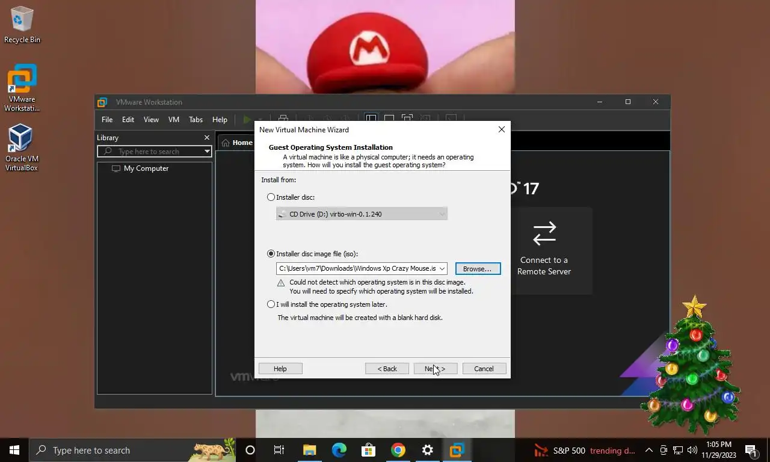770x462 pixels.
Task: Cancel the New Virtual Machine Wizard
Action: (x=484, y=369)
